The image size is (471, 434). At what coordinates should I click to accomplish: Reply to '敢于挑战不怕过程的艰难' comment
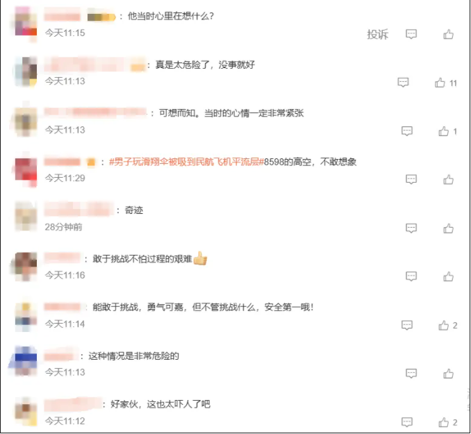pos(411,276)
